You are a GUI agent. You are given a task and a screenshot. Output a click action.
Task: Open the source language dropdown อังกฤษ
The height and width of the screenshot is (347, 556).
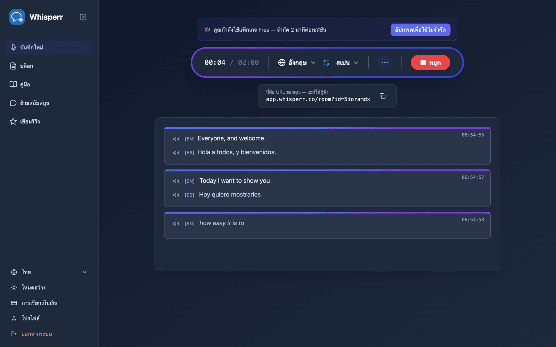coord(297,62)
